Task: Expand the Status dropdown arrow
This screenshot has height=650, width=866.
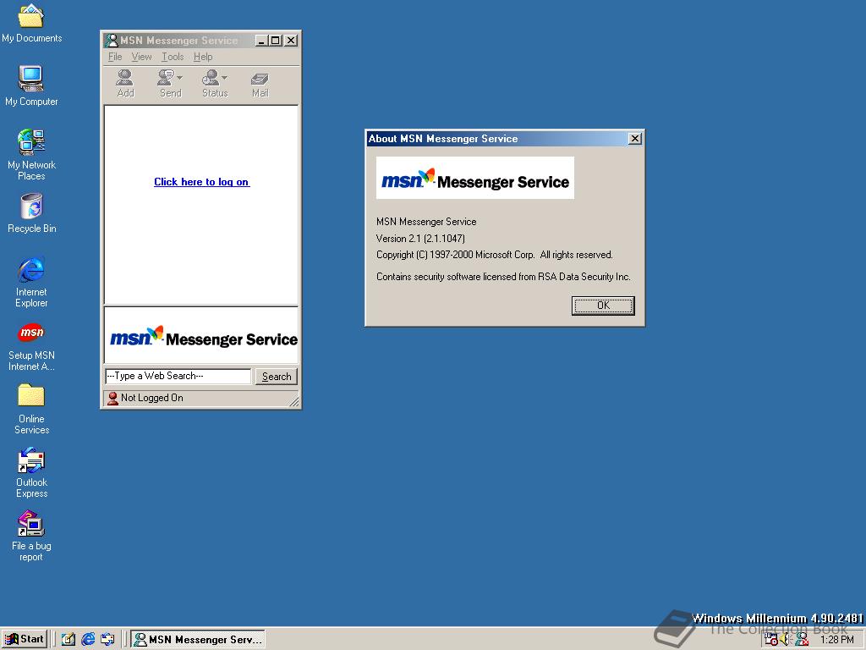Action: point(225,77)
